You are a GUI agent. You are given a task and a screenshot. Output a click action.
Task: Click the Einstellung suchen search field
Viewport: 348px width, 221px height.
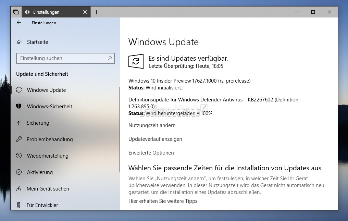pyautogui.click(x=65, y=58)
